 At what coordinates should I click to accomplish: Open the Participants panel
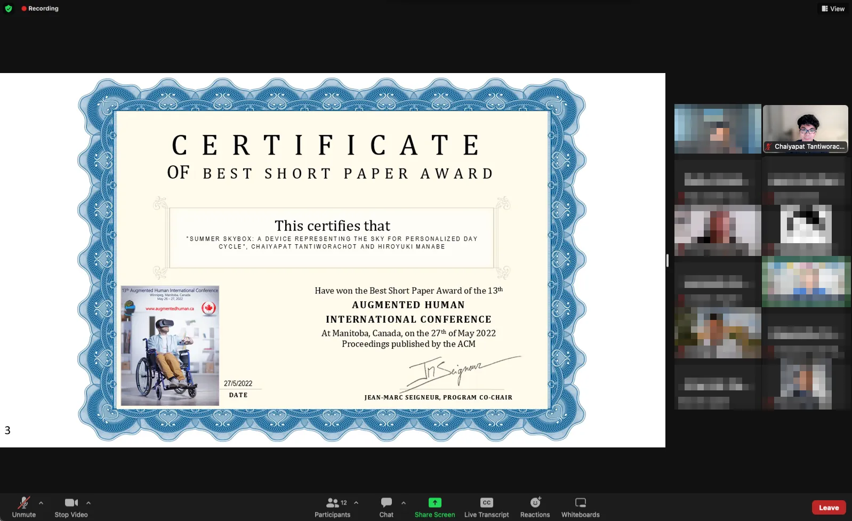pyautogui.click(x=332, y=507)
